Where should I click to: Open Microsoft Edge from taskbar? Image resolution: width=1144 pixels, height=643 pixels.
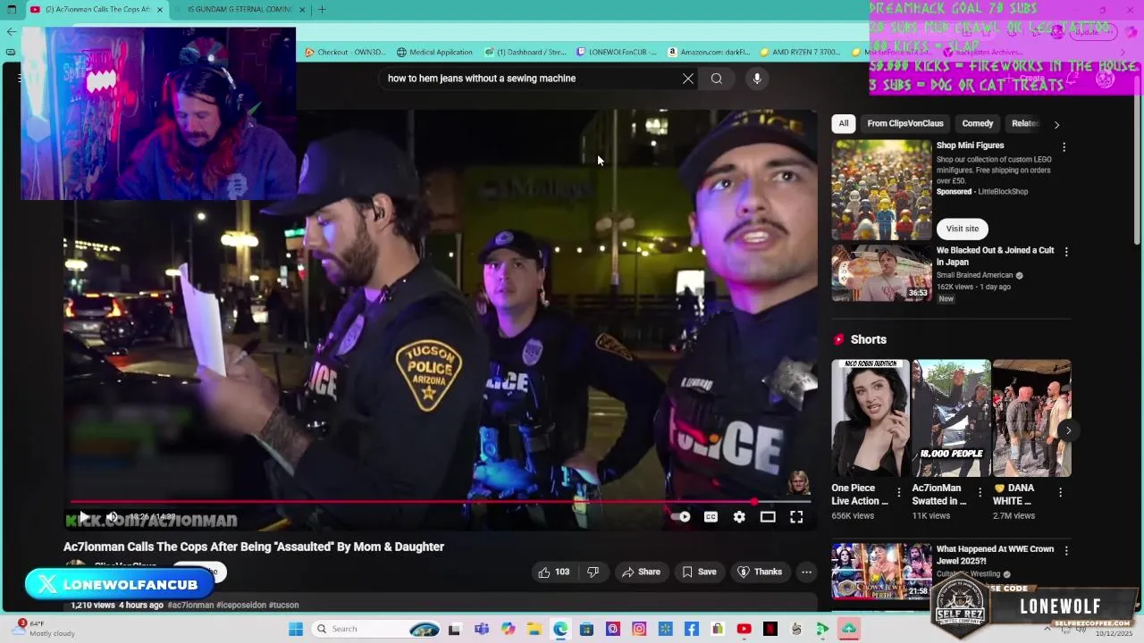[560, 629]
